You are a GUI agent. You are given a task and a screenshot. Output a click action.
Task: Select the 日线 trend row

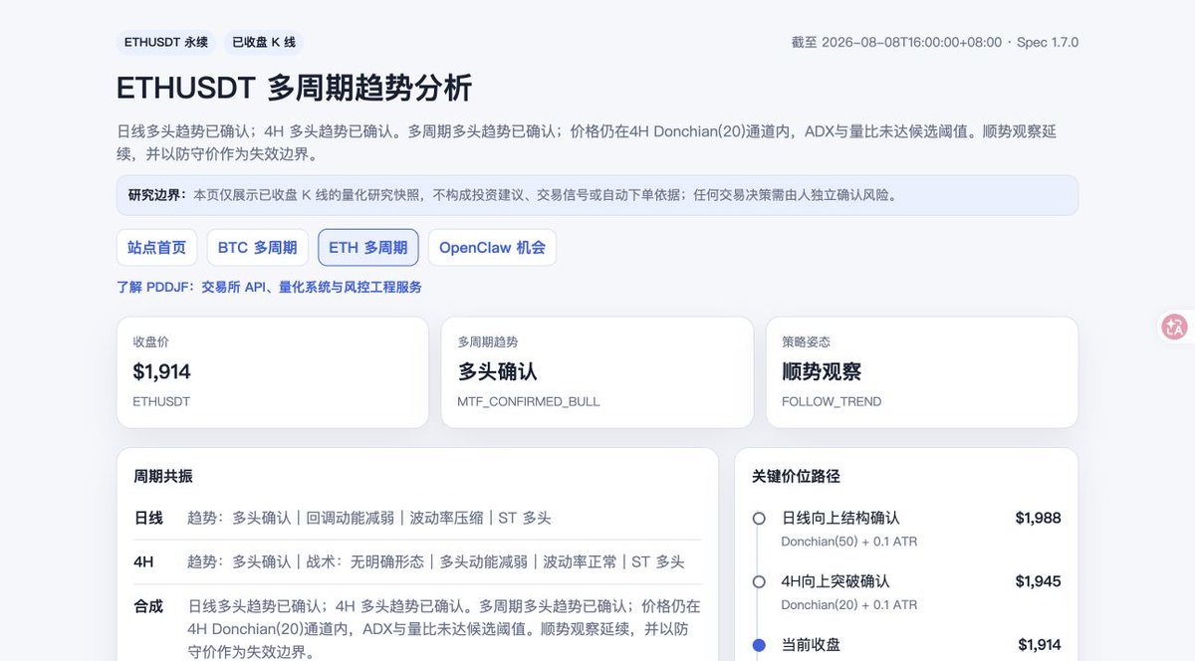[x=417, y=518]
